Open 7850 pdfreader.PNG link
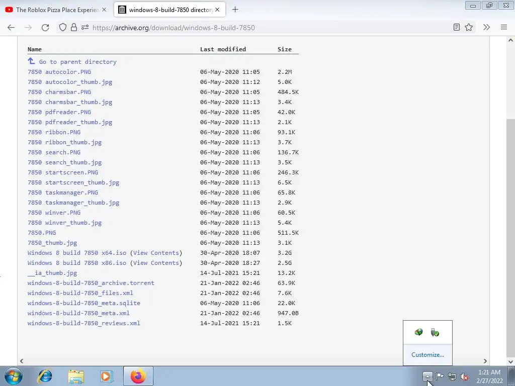The image size is (515, 386). point(59,112)
